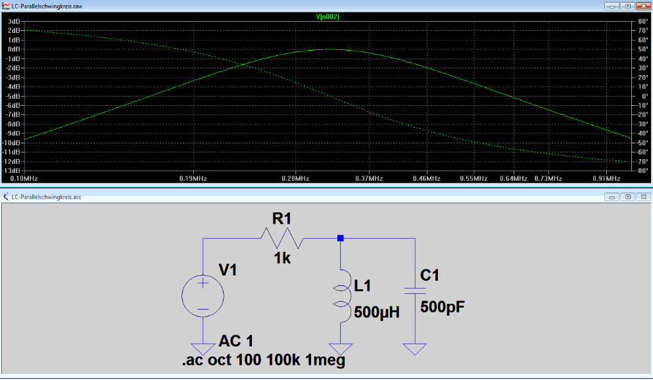Close the .asc schematic window
The height and width of the screenshot is (380, 653).
pos(643,197)
